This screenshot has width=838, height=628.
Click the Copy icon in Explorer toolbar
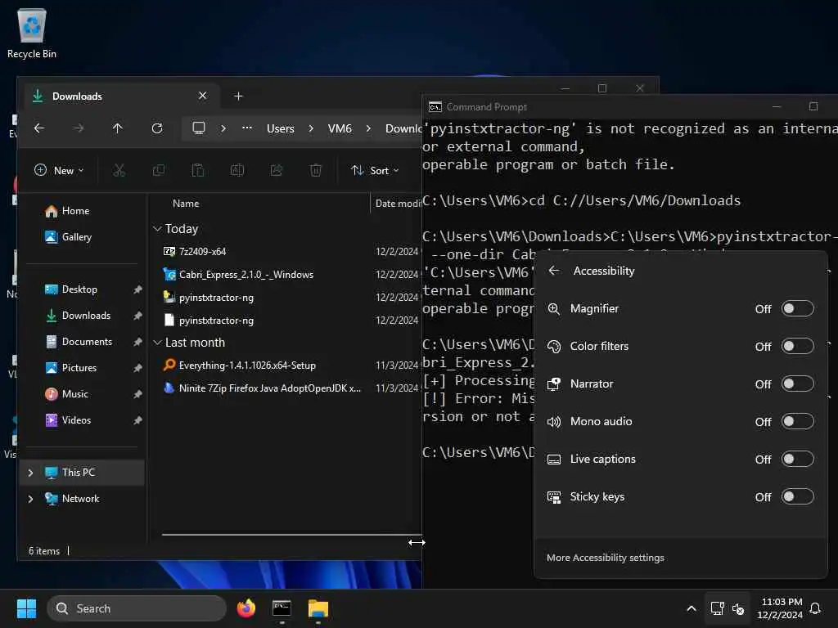pyautogui.click(x=159, y=170)
